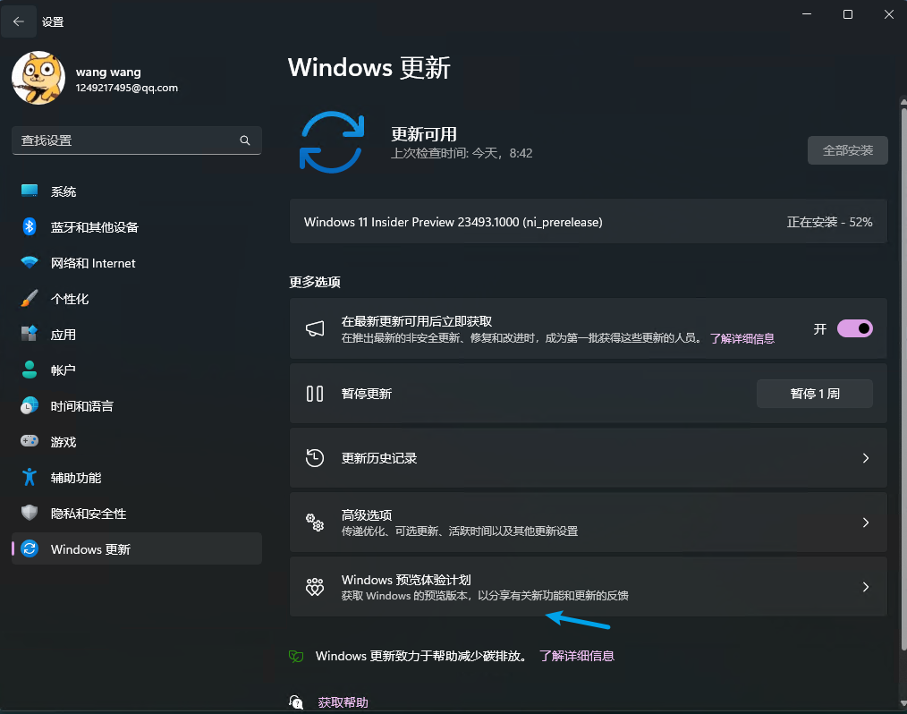Click the gamepad icon for 游戏
The width and height of the screenshot is (907, 714).
pos(30,441)
